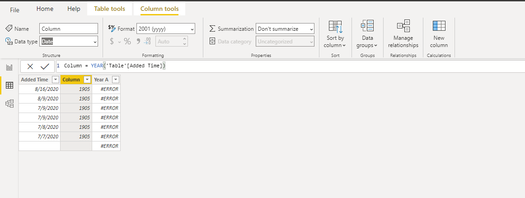This screenshot has width=525, height=198.
Task: Toggle thousands separator comma icon
Action: point(138,42)
